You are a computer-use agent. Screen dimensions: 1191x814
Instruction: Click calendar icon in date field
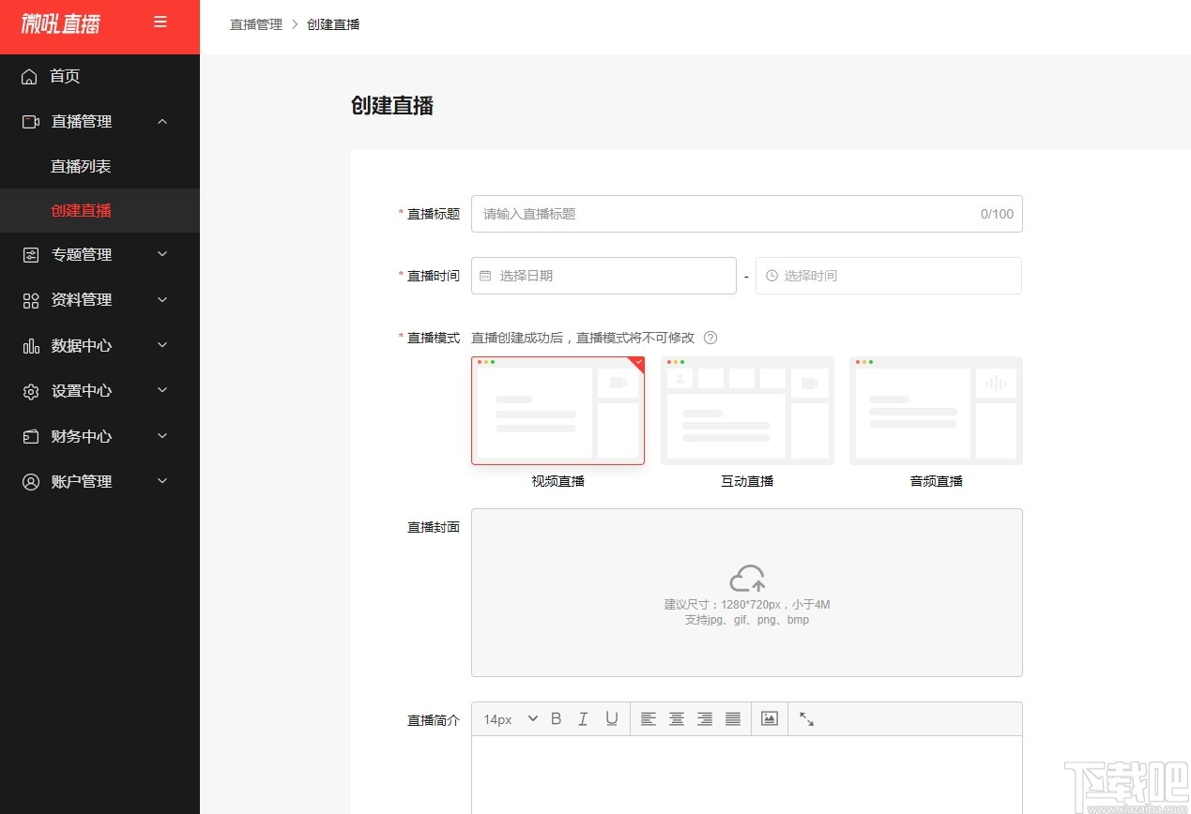485,276
